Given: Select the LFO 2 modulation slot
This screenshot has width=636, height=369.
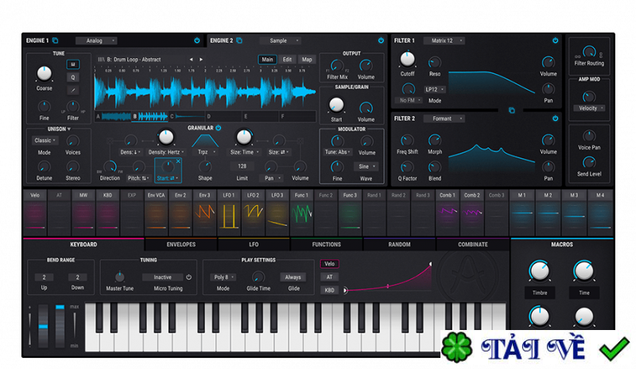Looking at the screenshot, I should (253, 212).
